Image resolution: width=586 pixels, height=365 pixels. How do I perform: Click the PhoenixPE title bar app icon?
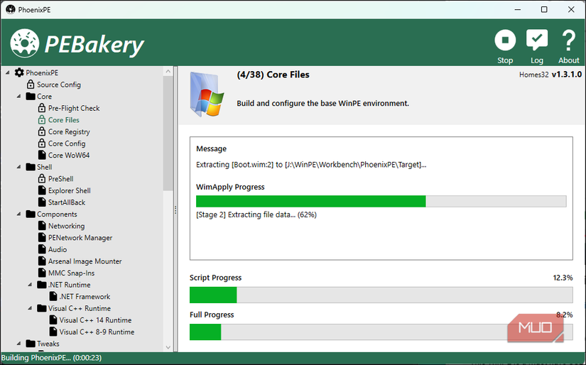point(10,9)
